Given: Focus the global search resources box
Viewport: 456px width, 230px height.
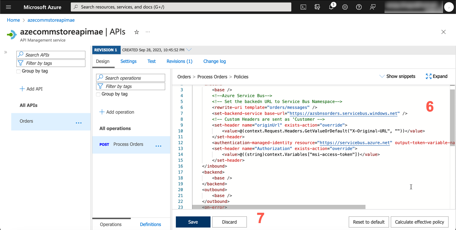Looking at the screenshot, I should click(x=181, y=7).
